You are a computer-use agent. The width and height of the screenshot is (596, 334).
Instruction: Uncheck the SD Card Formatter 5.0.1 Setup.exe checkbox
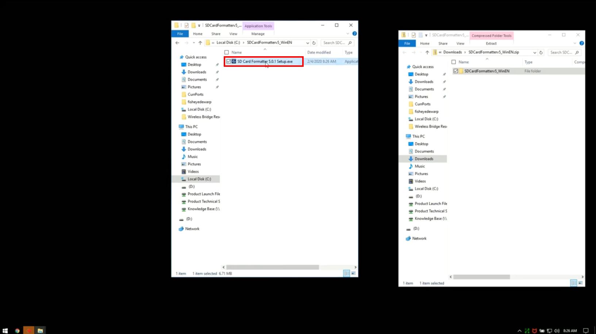pyautogui.click(x=228, y=61)
